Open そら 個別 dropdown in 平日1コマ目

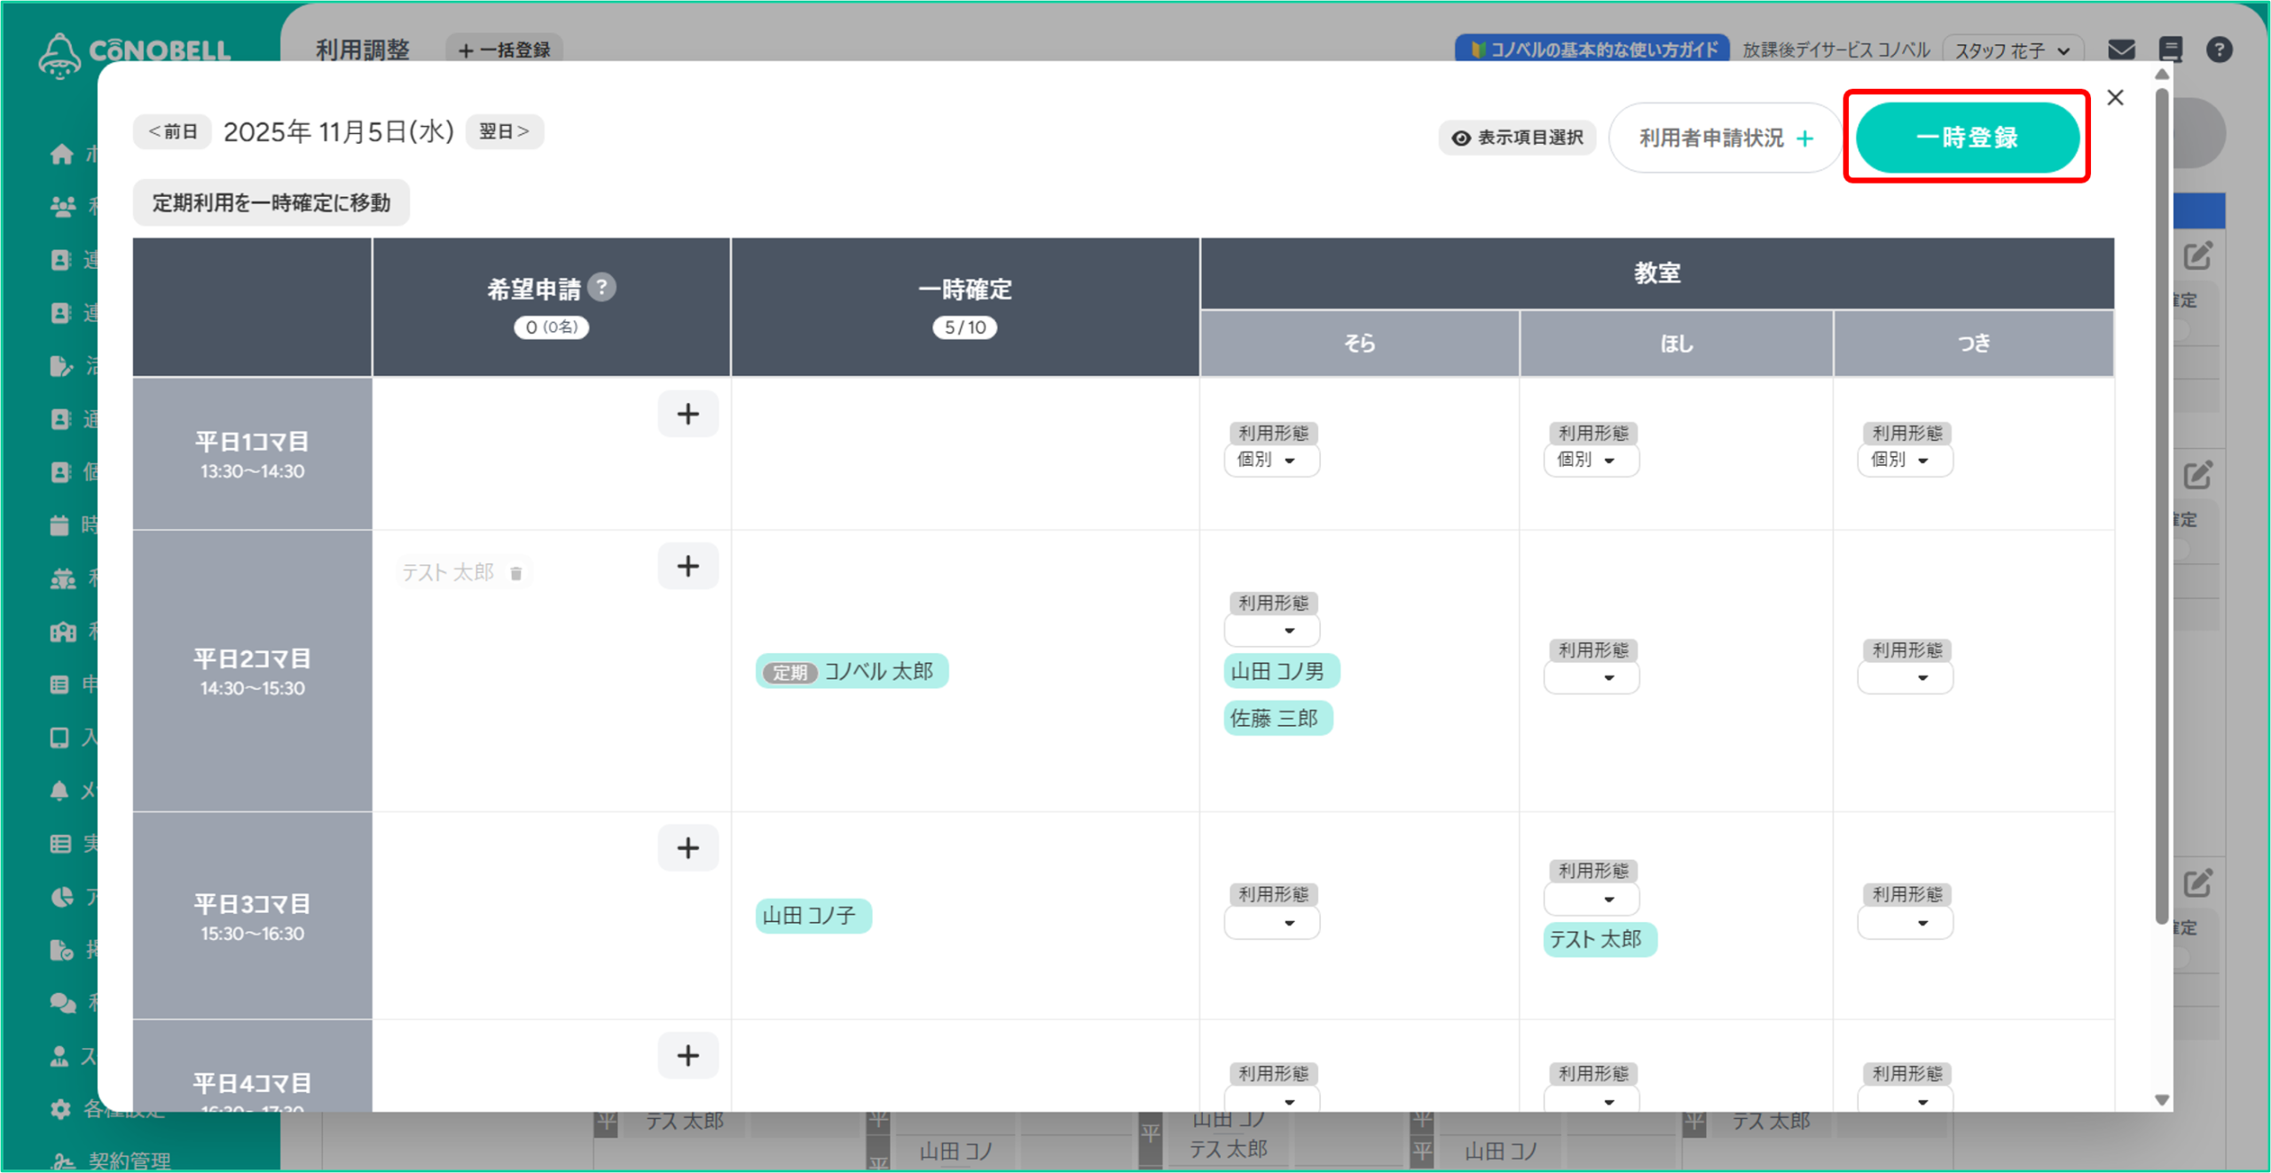point(1271,460)
